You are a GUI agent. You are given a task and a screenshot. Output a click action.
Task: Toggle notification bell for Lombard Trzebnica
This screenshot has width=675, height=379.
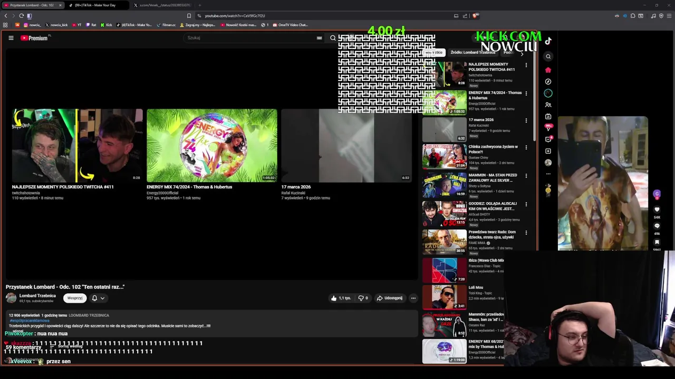coord(94,298)
